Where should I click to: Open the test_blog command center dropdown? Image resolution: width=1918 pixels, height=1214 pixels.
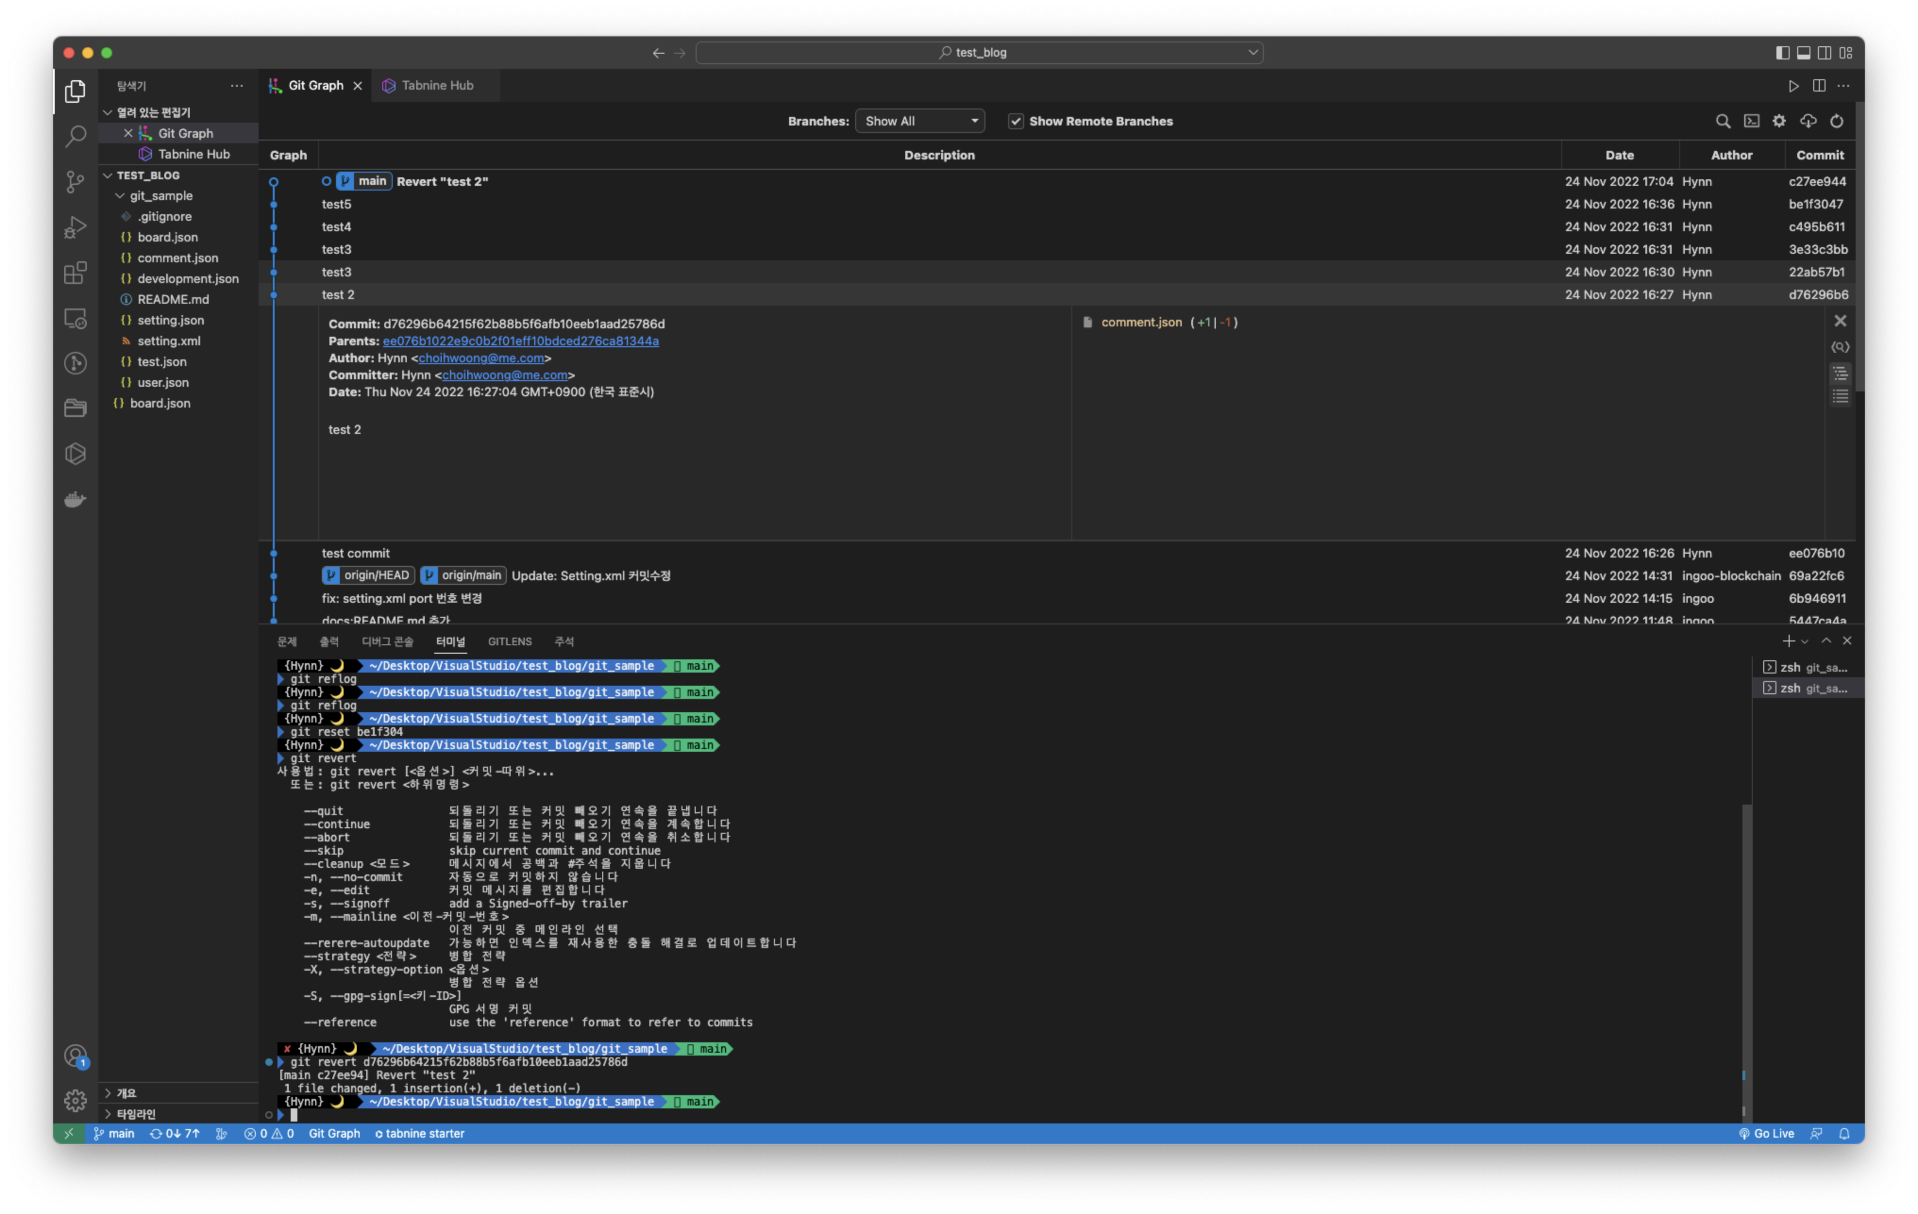[1252, 52]
